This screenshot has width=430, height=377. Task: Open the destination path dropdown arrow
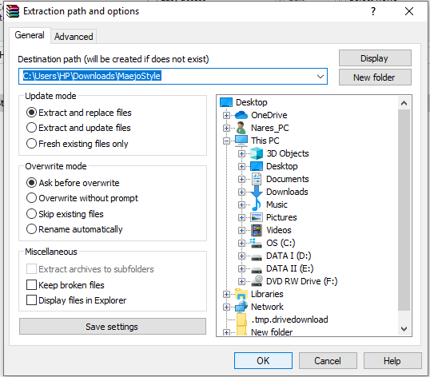321,76
